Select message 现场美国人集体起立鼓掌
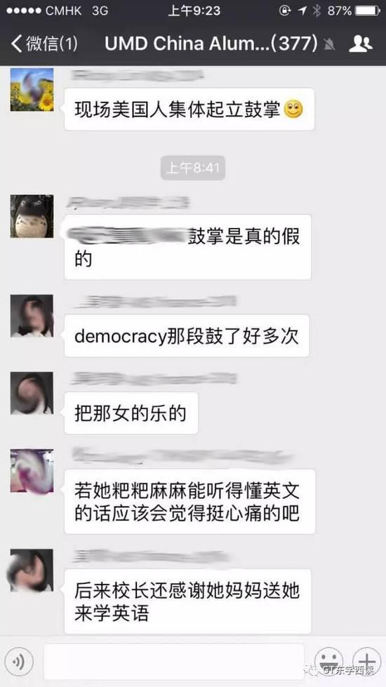Screen dimensions: 386x687 (x=189, y=109)
